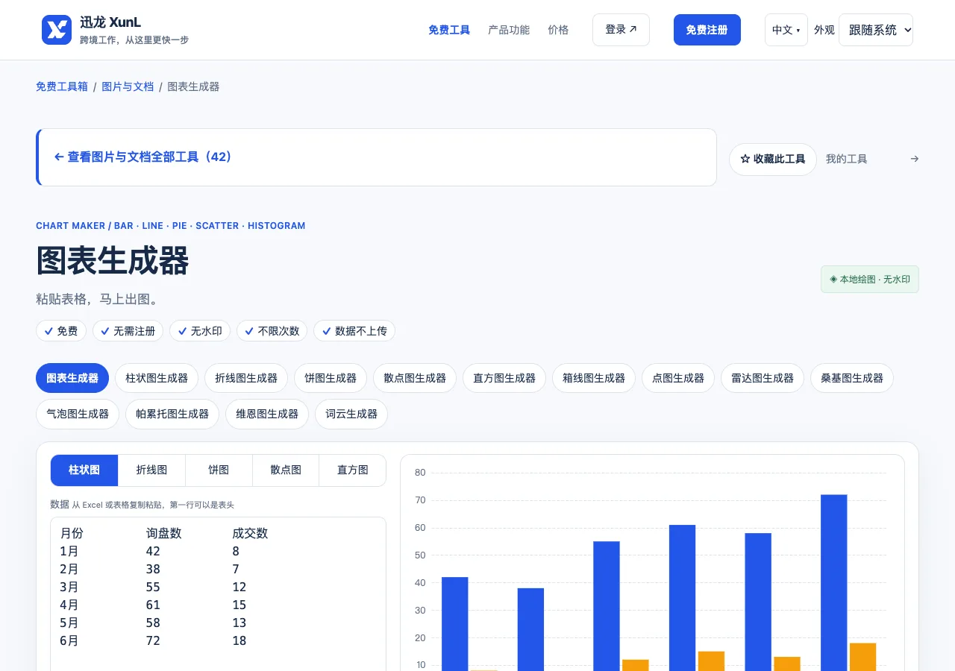955x671 pixels.
Task: Select the 柱状图 chart type
Action: (84, 470)
